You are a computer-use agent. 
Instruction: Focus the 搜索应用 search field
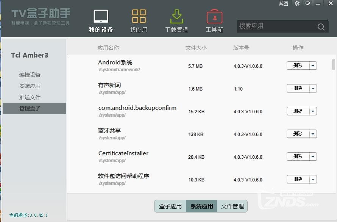[283, 27]
